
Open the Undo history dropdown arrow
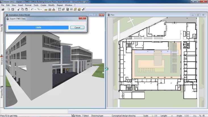(x=35, y=9)
